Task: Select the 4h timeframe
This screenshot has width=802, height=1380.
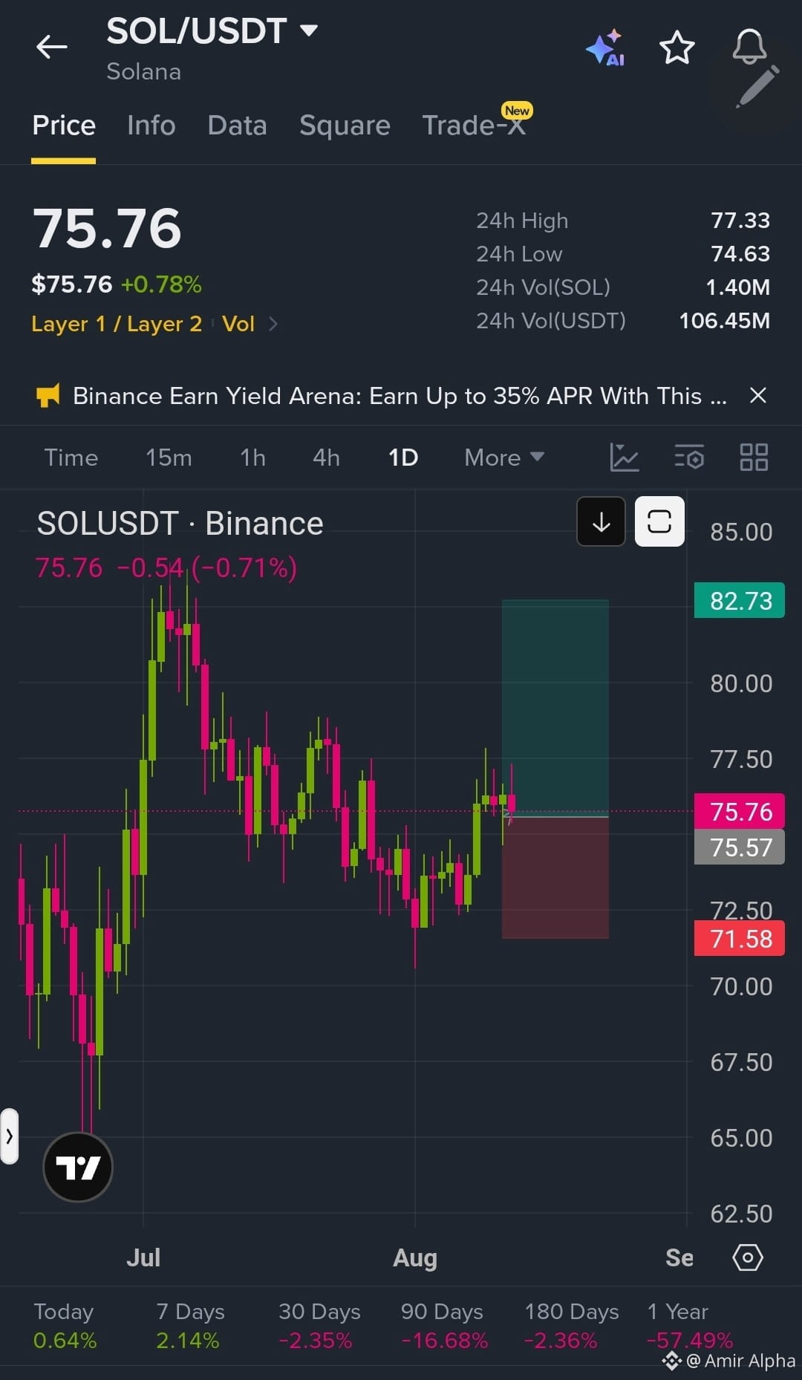Action: [x=326, y=458]
